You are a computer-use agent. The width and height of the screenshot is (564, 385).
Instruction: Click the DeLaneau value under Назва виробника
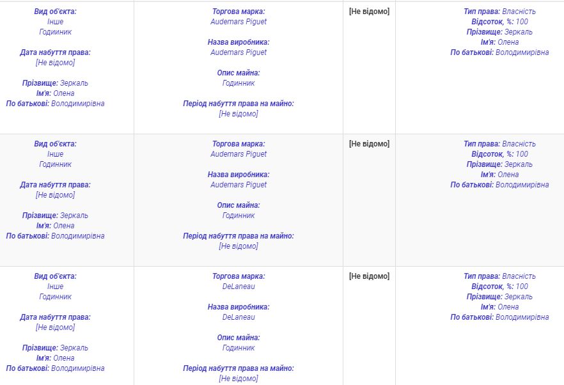(x=239, y=317)
